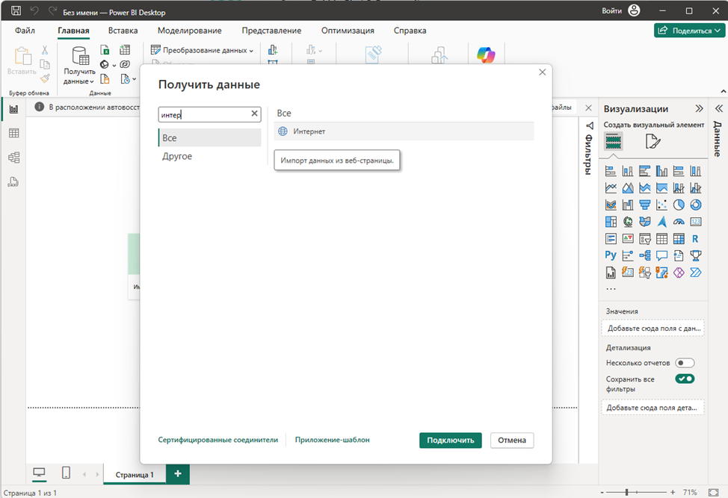
Task: Open the Получить данные ribbon dropdown
Action: [x=79, y=66]
